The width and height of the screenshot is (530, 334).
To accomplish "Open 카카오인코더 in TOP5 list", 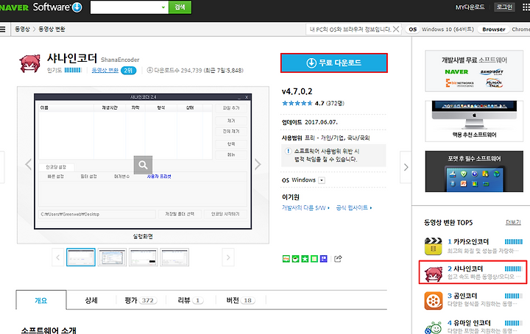I will 471,242.
